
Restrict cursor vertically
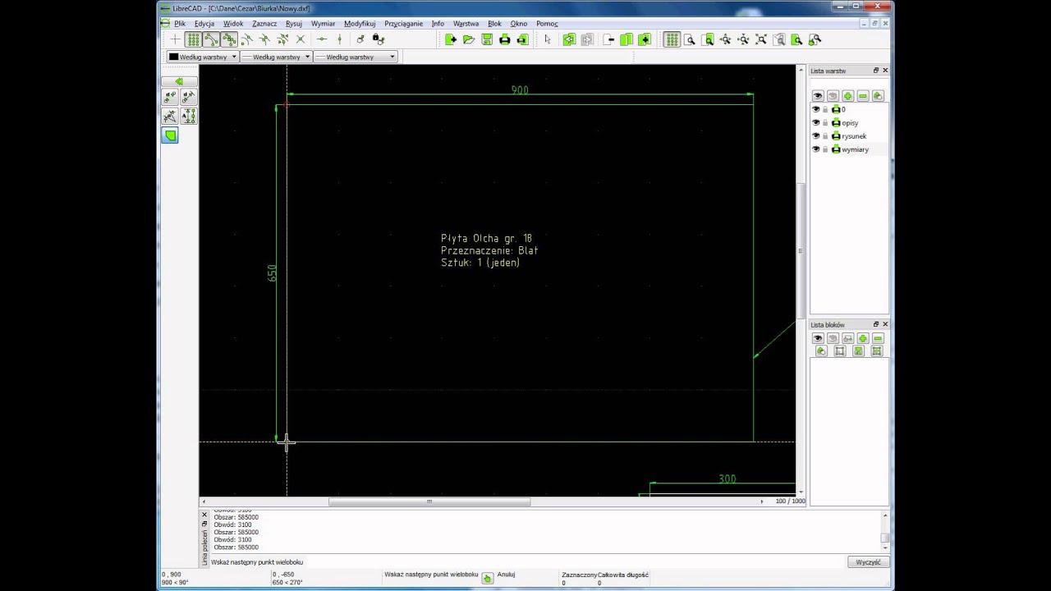click(x=339, y=39)
